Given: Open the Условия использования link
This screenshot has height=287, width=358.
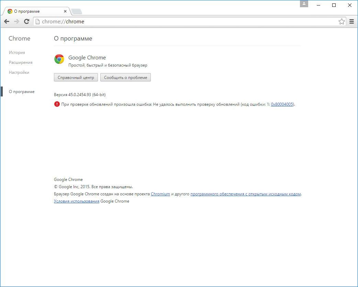Looking at the screenshot, I should click(x=77, y=201).
